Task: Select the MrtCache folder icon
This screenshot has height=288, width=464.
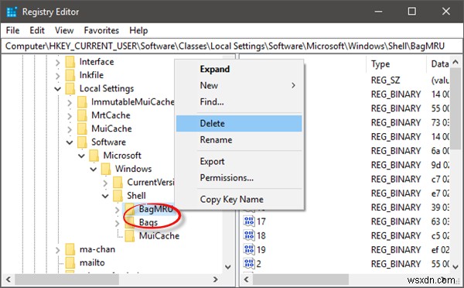Action: [82, 115]
